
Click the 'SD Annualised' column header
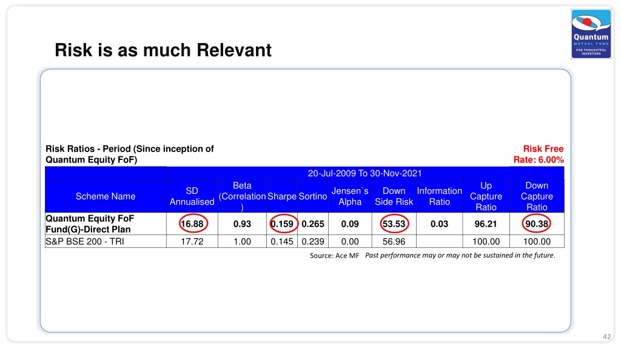[x=192, y=196]
